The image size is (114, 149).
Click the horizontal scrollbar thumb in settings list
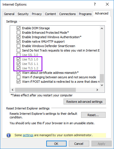(45, 90)
